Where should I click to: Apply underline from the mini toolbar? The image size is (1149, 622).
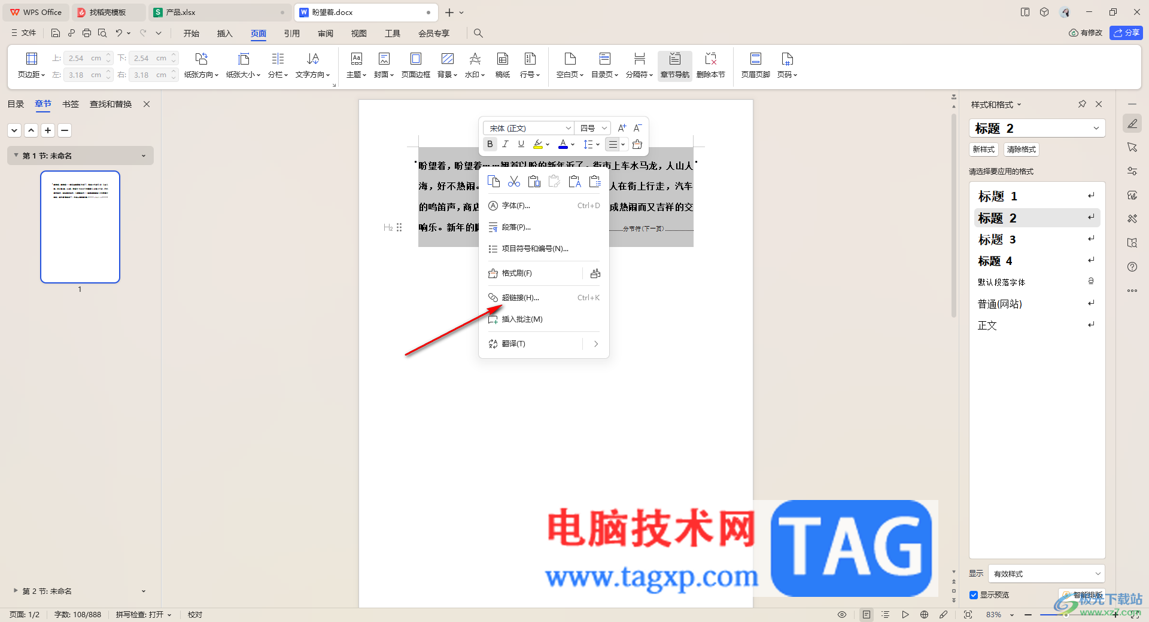[x=521, y=144]
